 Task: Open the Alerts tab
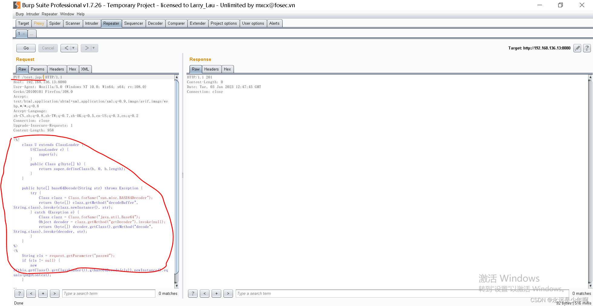[274, 23]
